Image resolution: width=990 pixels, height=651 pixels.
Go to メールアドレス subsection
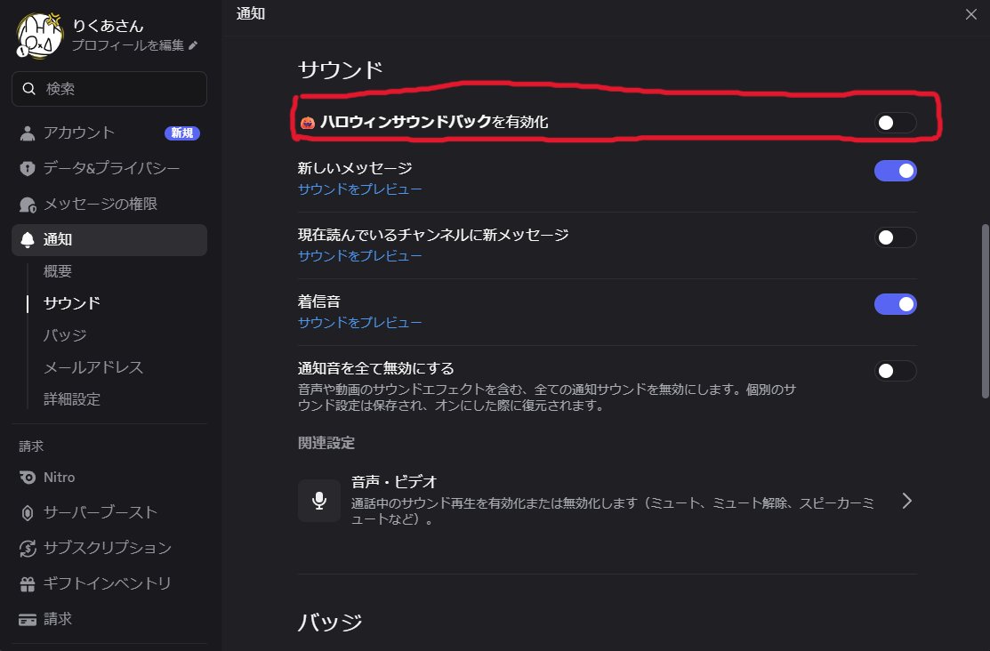93,367
